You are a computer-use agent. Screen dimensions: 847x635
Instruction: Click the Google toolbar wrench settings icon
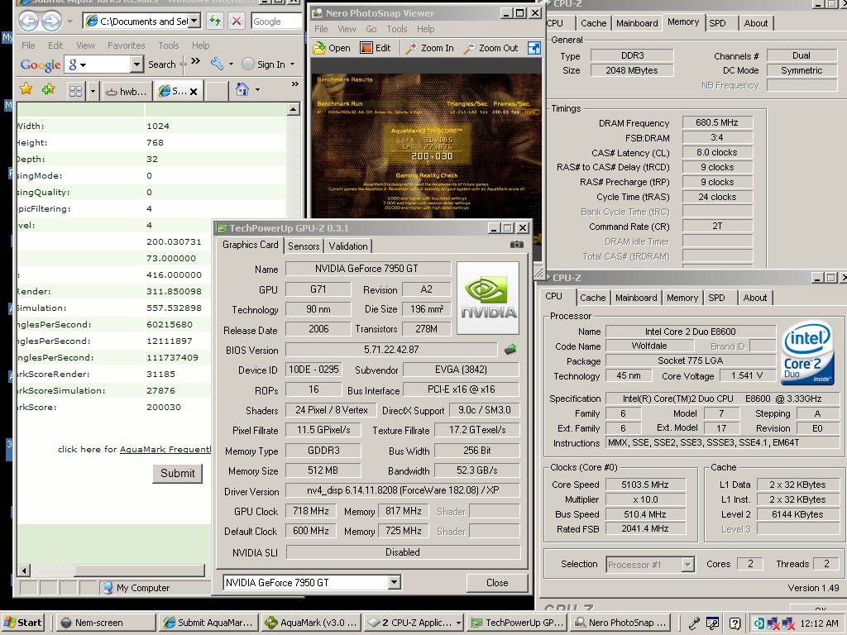(217, 64)
